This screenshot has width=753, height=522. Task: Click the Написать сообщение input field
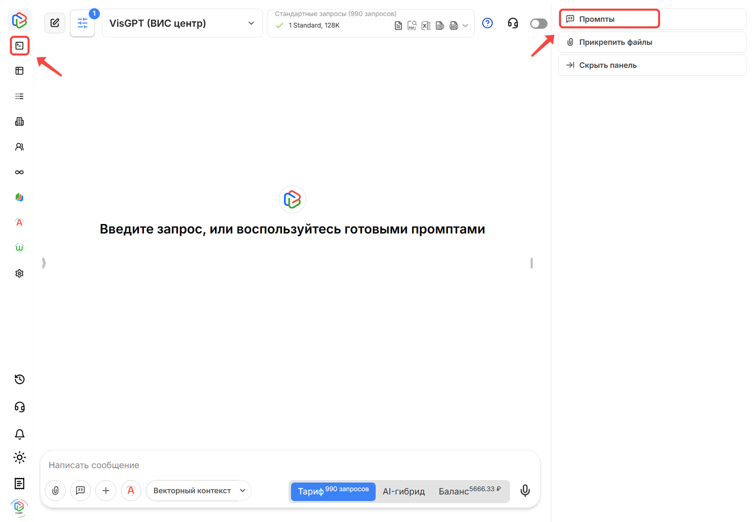coord(164,465)
